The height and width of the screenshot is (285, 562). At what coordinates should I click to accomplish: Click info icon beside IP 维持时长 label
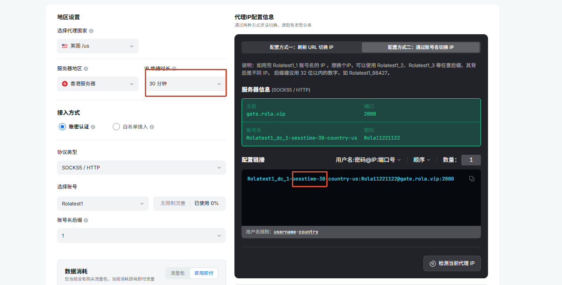click(x=174, y=69)
